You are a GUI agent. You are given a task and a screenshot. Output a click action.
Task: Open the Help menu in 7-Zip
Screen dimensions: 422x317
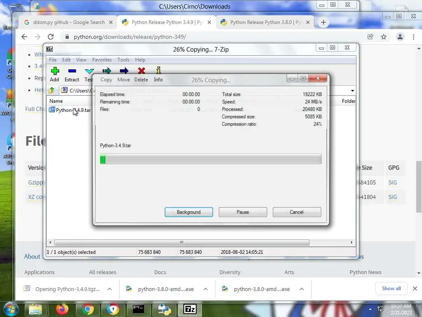[140, 60]
